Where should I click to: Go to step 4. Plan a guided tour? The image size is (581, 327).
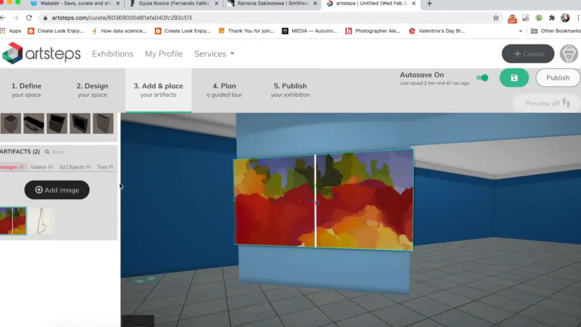[224, 90]
